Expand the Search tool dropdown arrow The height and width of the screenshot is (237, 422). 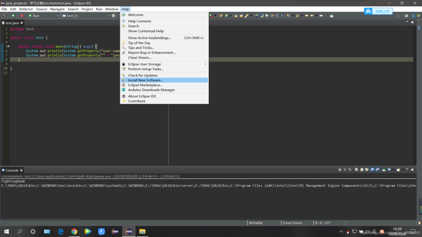pos(251,16)
